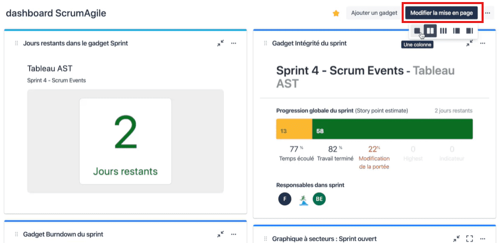Select the three column layout icon
The image size is (499, 243).
pos(443,31)
